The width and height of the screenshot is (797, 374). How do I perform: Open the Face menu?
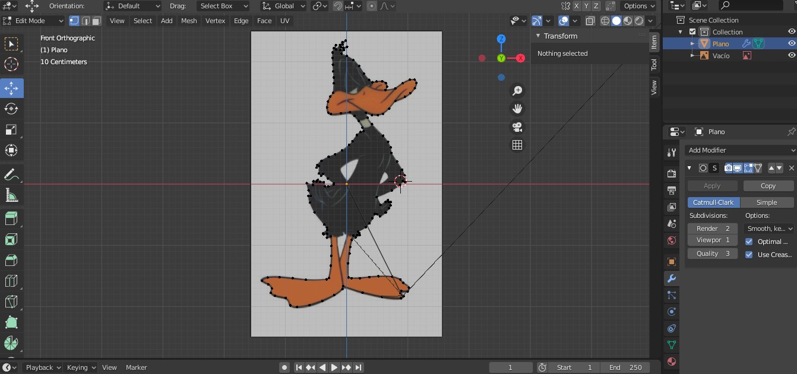pos(264,21)
